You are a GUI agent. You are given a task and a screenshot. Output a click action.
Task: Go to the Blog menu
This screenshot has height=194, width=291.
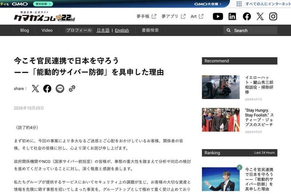[24, 30]
